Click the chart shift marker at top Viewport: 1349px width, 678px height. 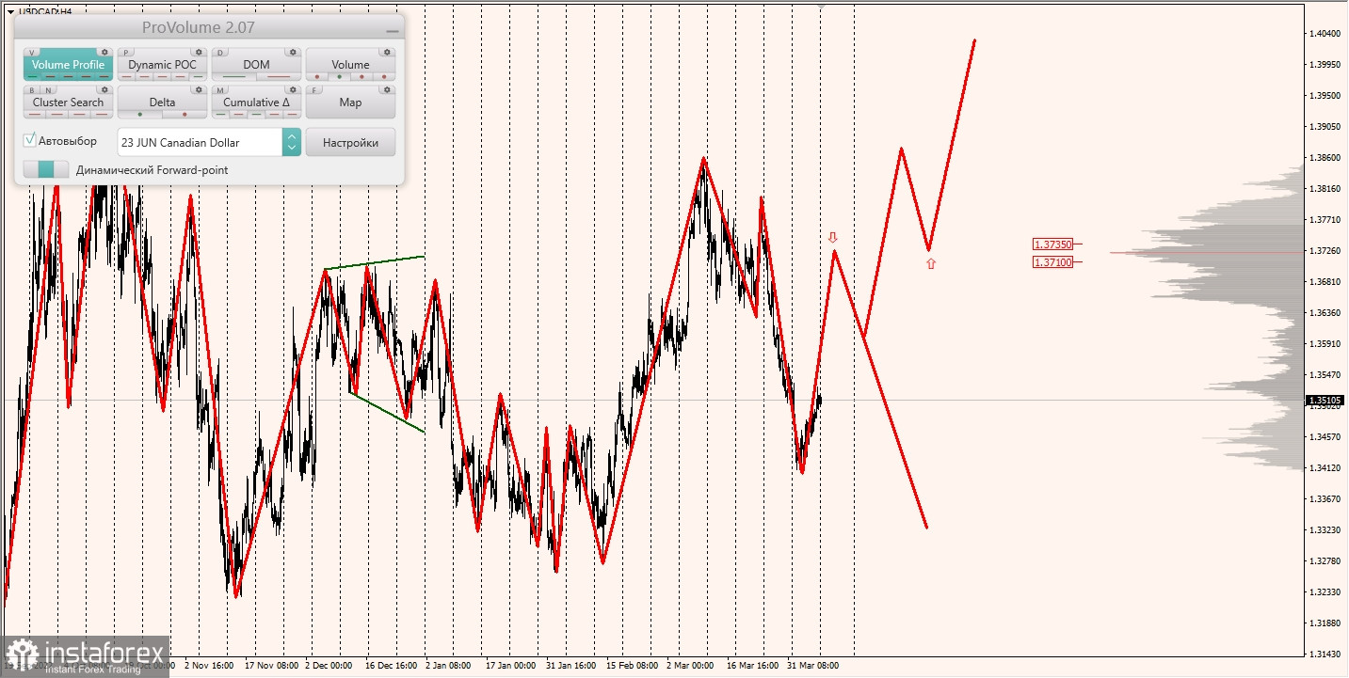click(822, 7)
